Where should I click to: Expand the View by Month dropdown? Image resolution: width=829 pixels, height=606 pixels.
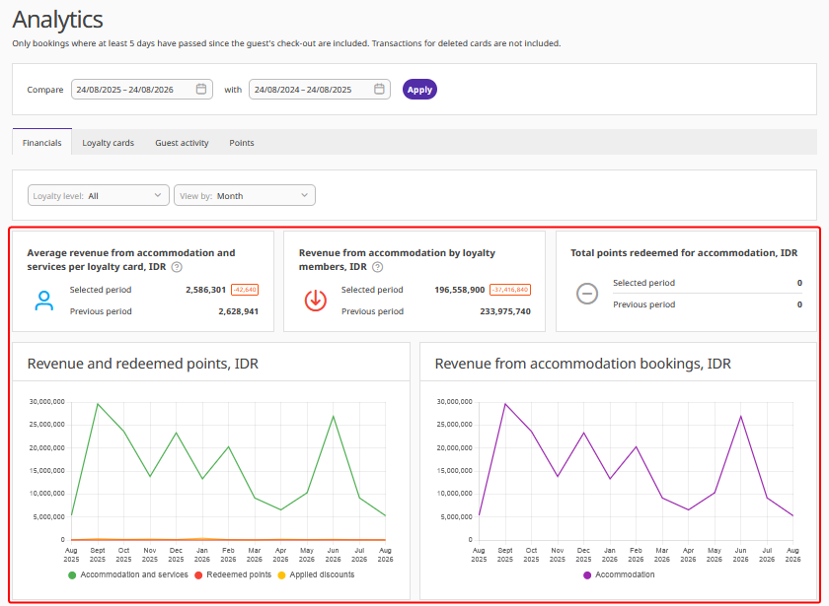(x=245, y=195)
